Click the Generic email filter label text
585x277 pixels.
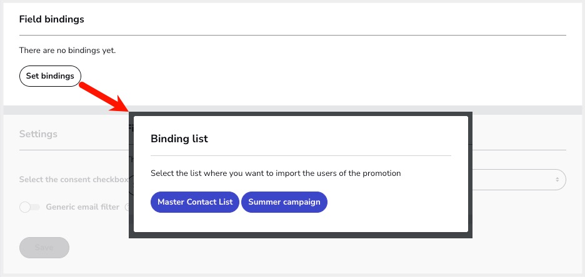82,207
